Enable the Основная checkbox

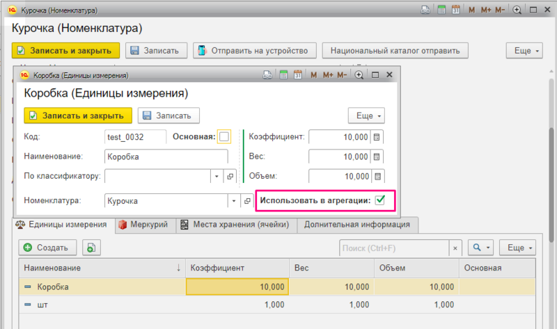223,137
